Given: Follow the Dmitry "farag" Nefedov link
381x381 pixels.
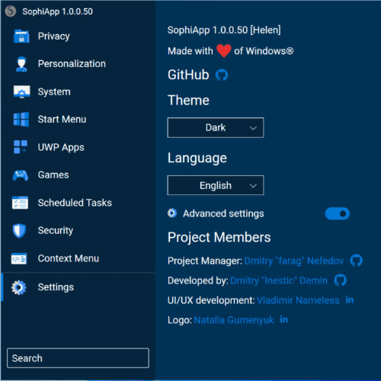Looking at the screenshot, I should pos(294,261).
